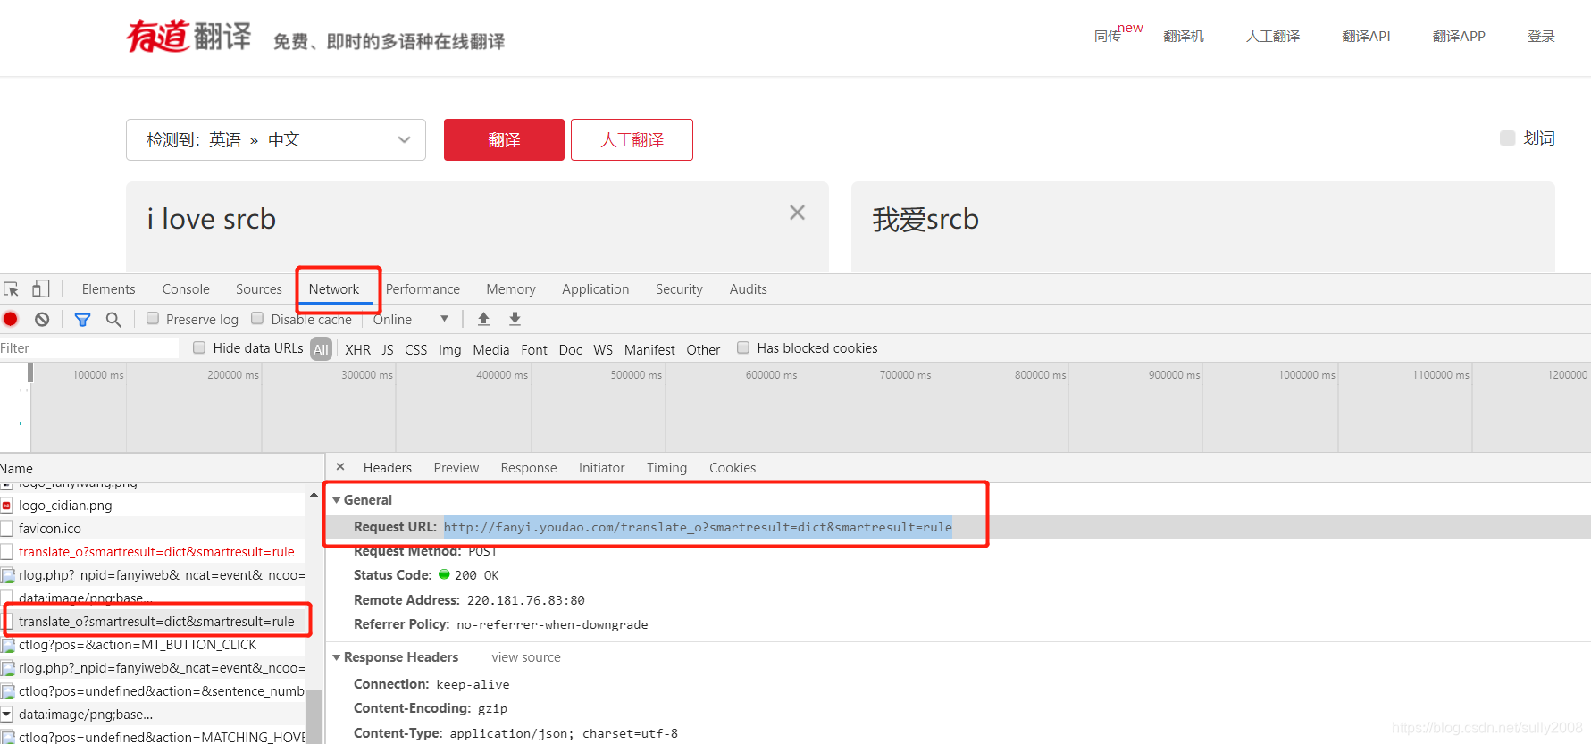
Task: Click the favicon.ico file icon
Action: click(6, 529)
